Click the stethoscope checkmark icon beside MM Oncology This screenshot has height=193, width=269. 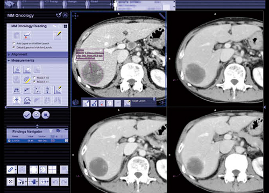coord(59,15)
